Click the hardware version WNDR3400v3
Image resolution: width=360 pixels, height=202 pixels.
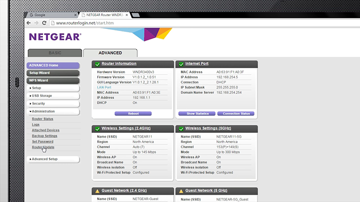[143, 72]
